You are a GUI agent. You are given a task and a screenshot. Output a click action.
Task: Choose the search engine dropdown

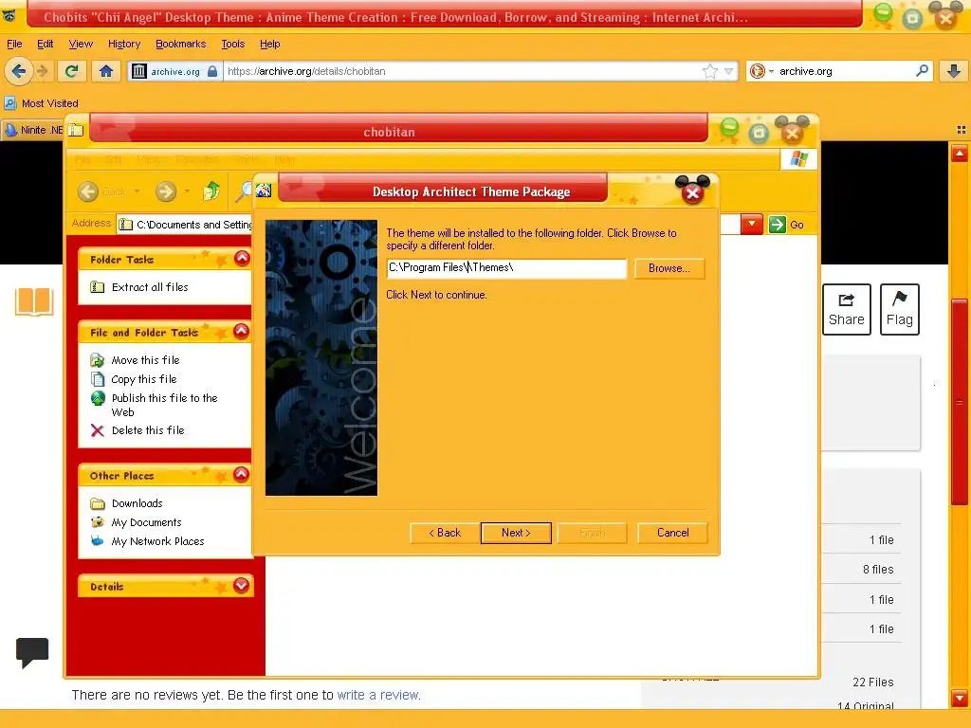point(761,71)
